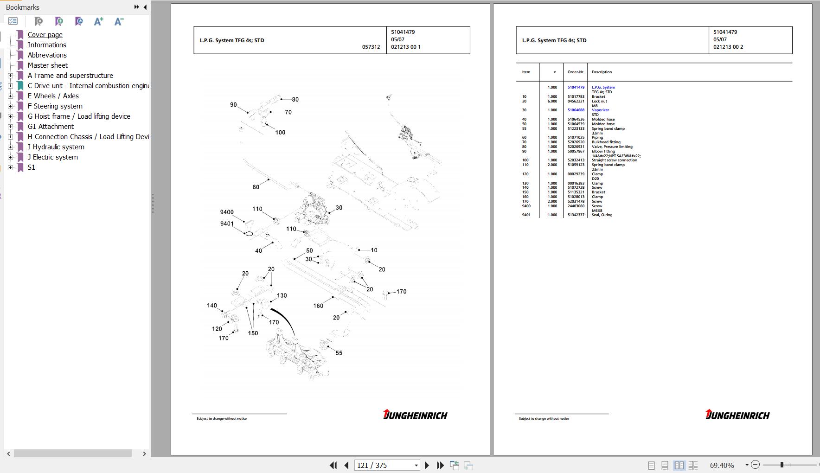Expand the S1 bookmark
The width and height of the screenshot is (820, 473).
[x=11, y=167]
